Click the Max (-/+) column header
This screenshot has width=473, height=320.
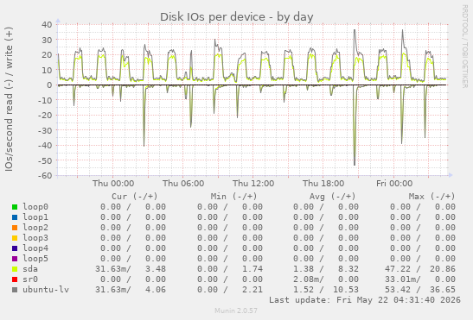(x=431, y=197)
